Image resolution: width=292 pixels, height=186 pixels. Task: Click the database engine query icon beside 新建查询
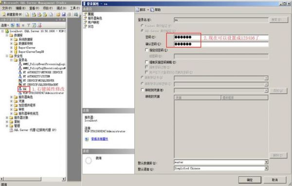coord(27,14)
